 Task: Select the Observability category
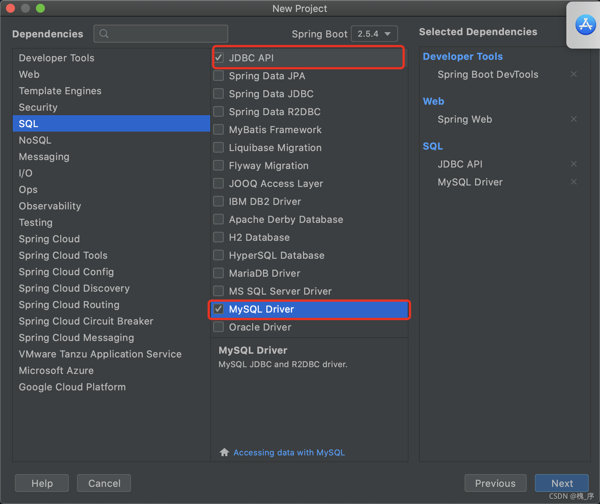(111, 206)
